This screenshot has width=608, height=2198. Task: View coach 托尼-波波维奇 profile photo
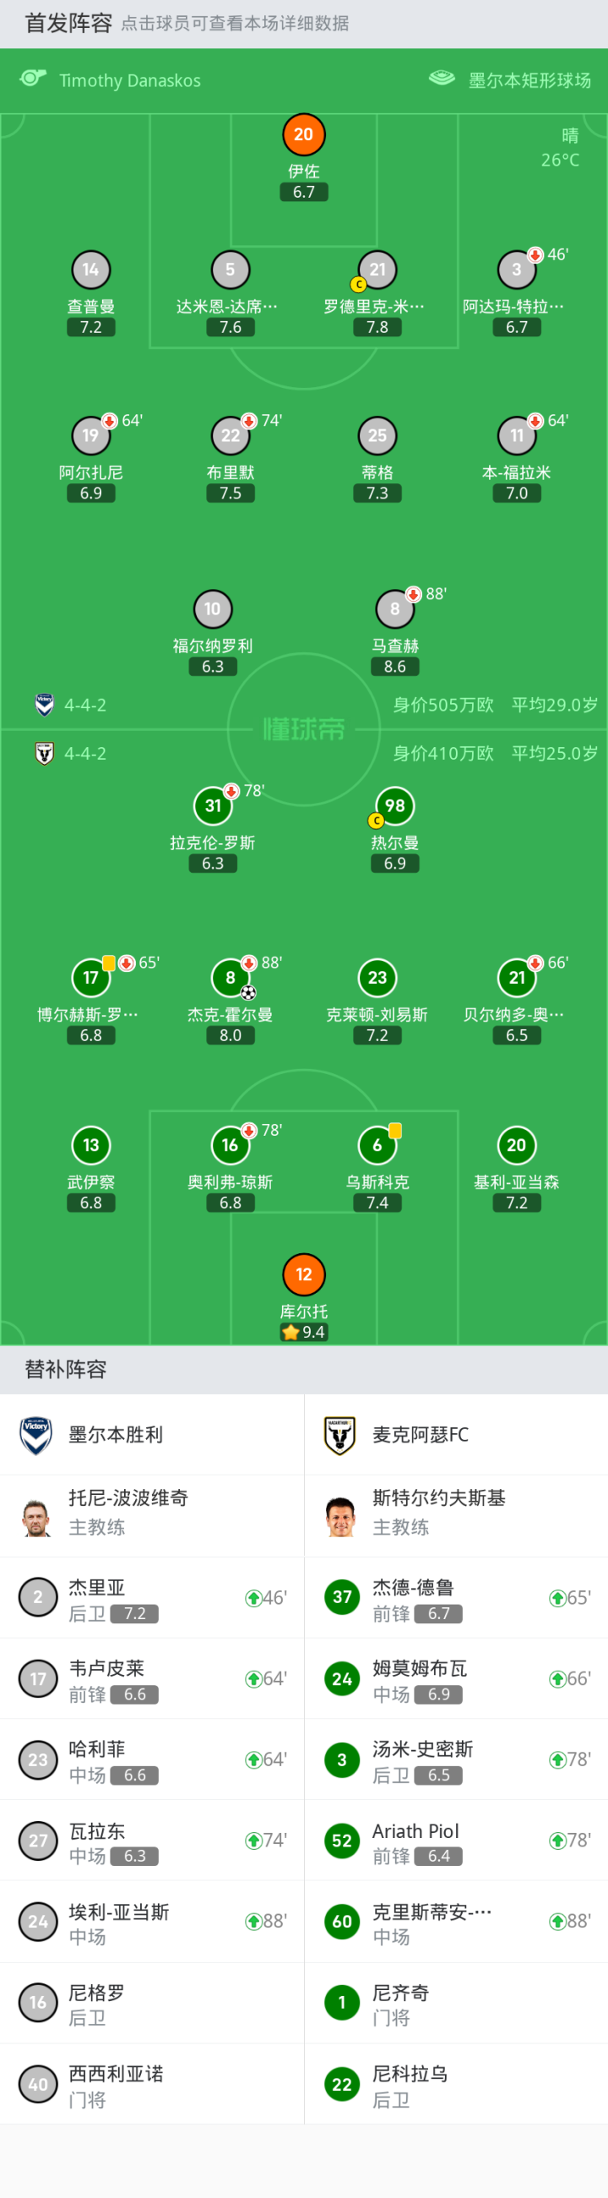pos(36,1517)
